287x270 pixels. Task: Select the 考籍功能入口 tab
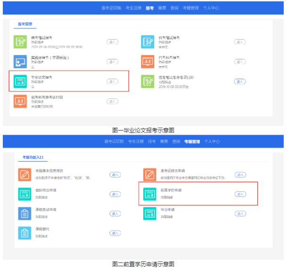33,157
